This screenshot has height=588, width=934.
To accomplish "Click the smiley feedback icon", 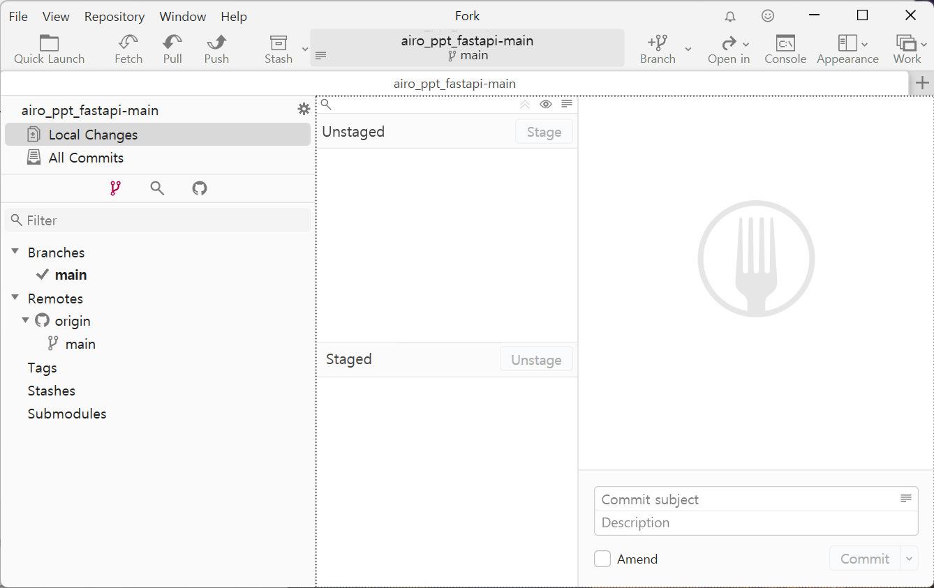I will [768, 15].
